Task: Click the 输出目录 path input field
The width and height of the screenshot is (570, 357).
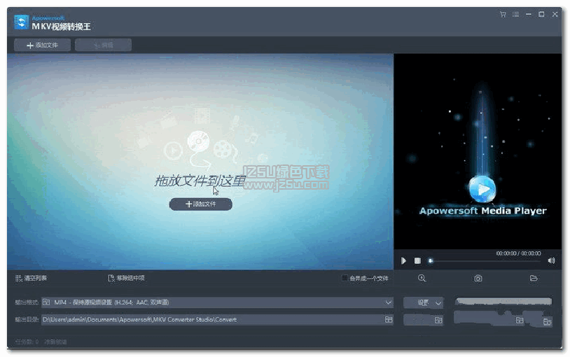Action: 217,320
